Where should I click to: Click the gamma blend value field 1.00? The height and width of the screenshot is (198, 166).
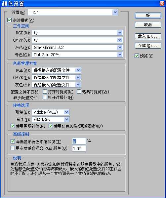point(79,148)
